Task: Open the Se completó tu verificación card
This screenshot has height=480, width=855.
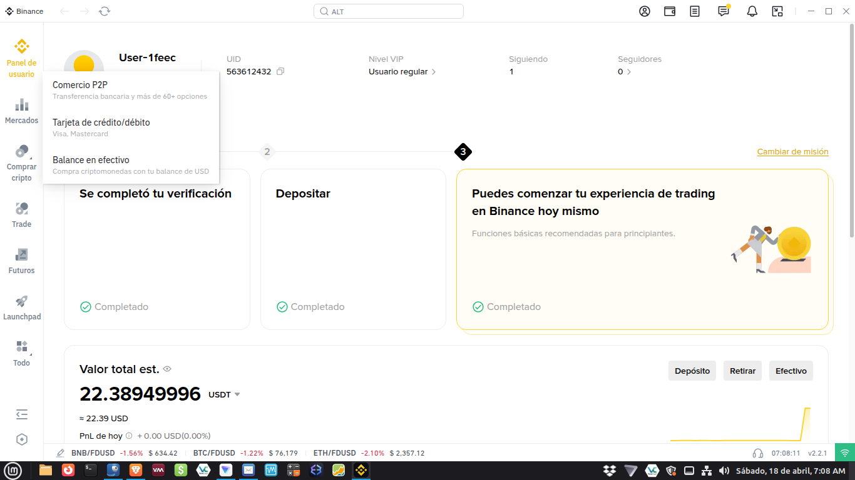Action: tap(157, 249)
